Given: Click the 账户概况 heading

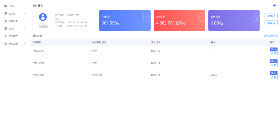Looking at the screenshot, I should point(38,6).
